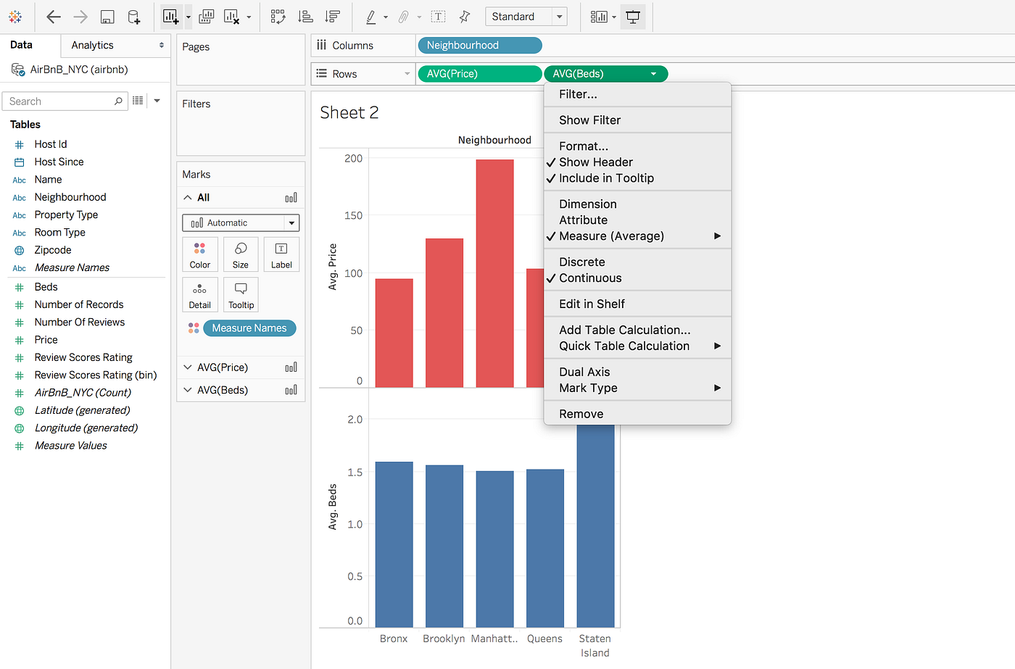Open the Measure (Average) submenu

coord(637,236)
